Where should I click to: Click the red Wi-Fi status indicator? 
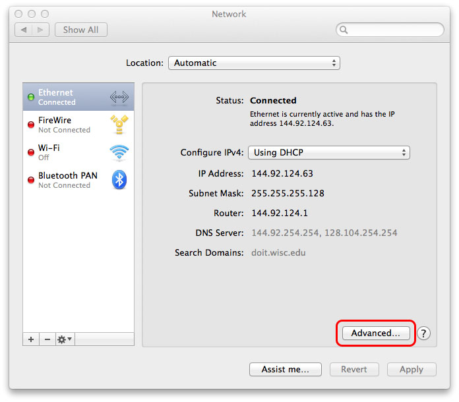coord(31,152)
